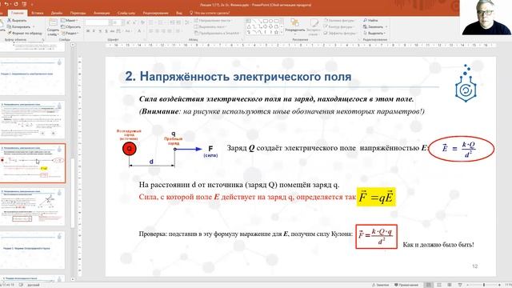Click language indicator 'русский' in status bar

34,285
